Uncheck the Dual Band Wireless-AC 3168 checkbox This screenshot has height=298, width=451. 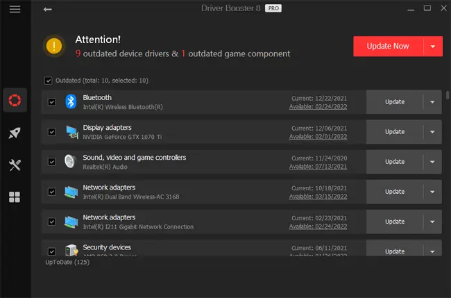pos(52,192)
